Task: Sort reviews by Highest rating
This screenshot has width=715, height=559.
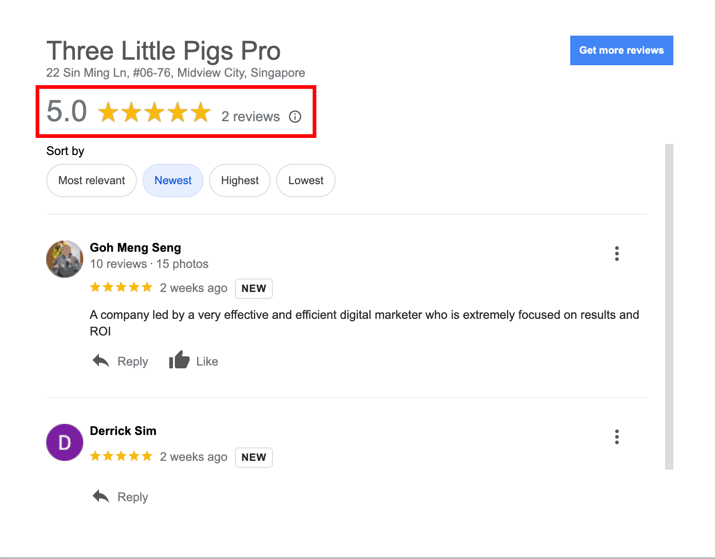Action: tap(240, 180)
